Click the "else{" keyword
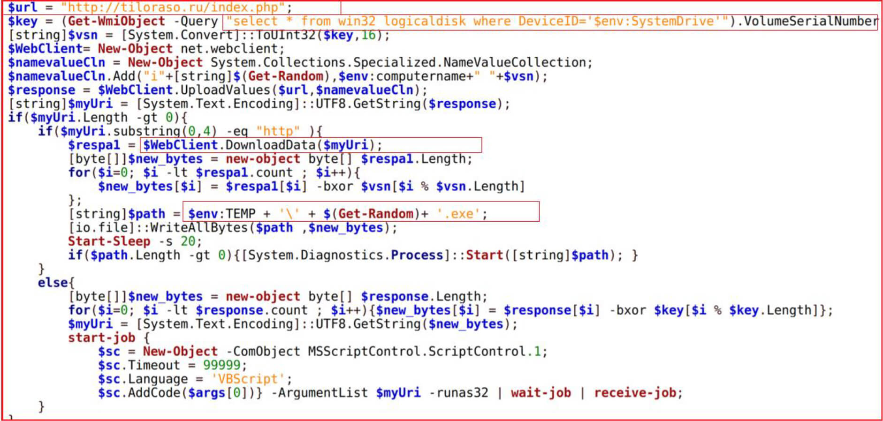The height and width of the screenshot is (421, 883). tap(57, 283)
